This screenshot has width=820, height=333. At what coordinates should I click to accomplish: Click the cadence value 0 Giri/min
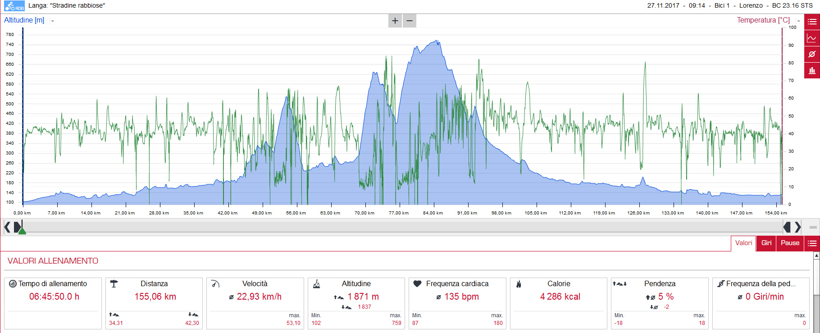[765, 297]
